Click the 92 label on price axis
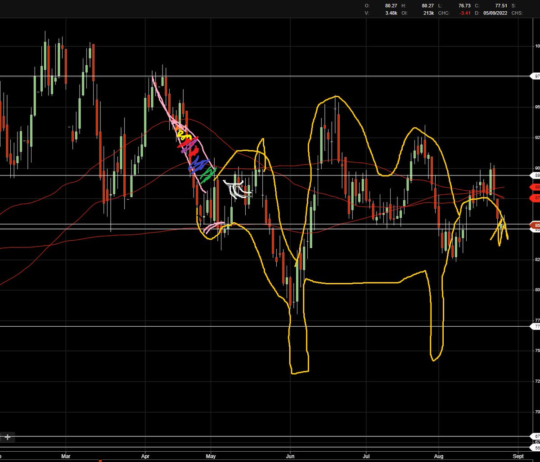Image resolution: width=540 pixels, height=462 pixels. (537, 137)
